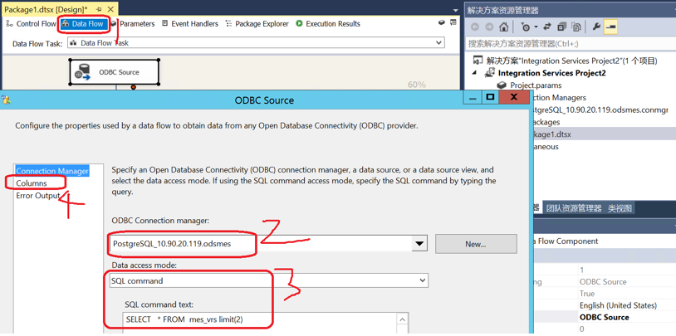Click Collapse All in Solution Explorer

click(561, 27)
